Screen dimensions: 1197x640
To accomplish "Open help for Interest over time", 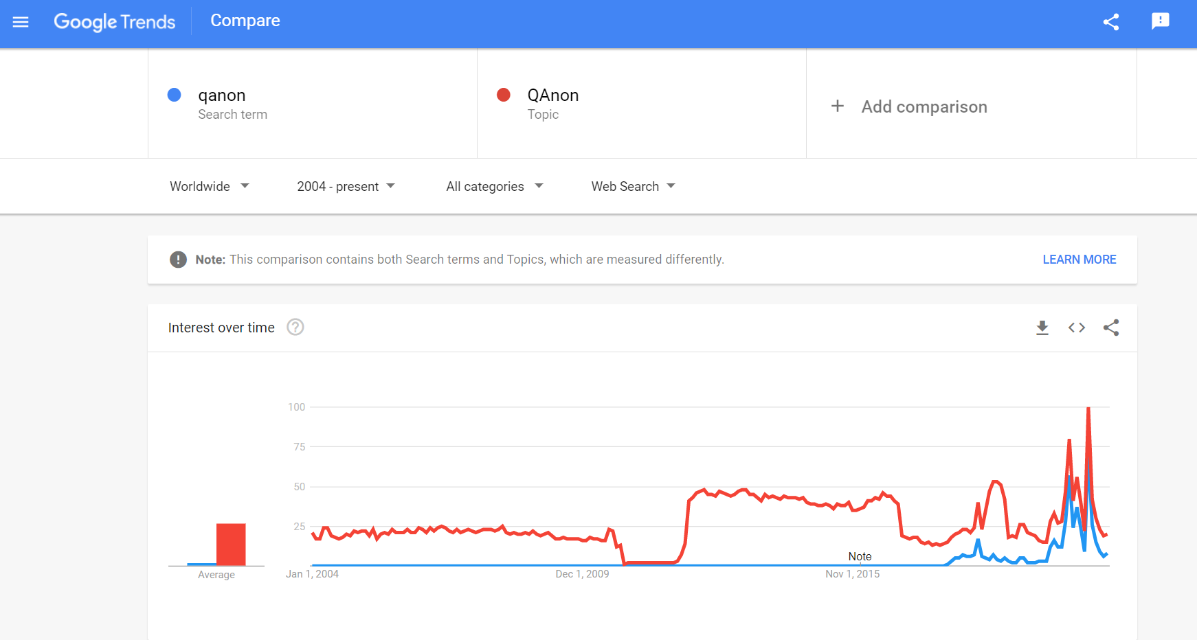I will 295,328.
